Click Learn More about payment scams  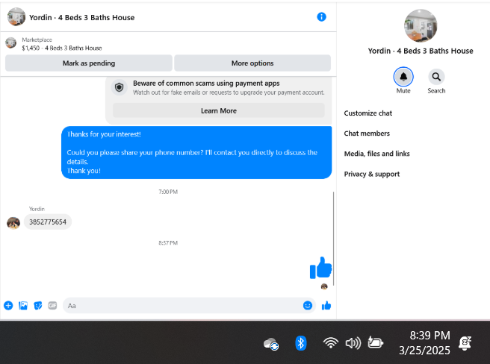(x=219, y=111)
